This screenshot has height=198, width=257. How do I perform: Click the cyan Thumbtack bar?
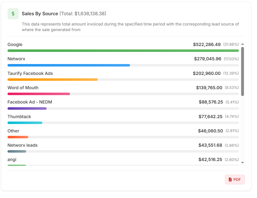(25, 123)
